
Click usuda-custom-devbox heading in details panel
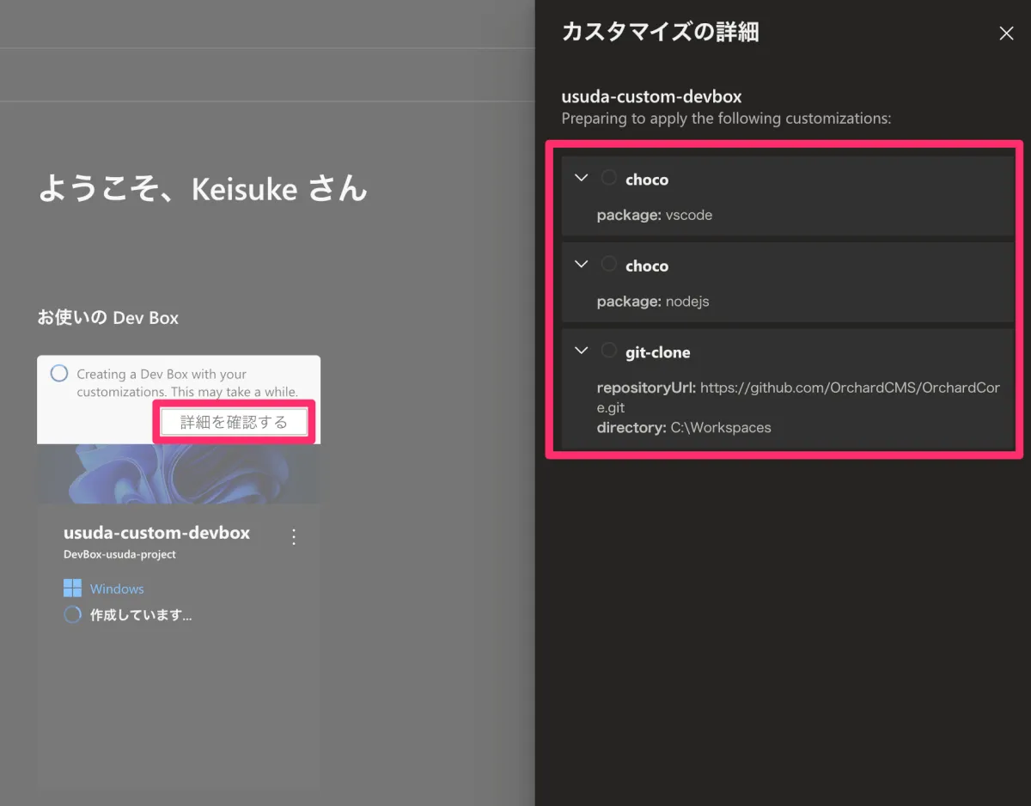pos(651,96)
